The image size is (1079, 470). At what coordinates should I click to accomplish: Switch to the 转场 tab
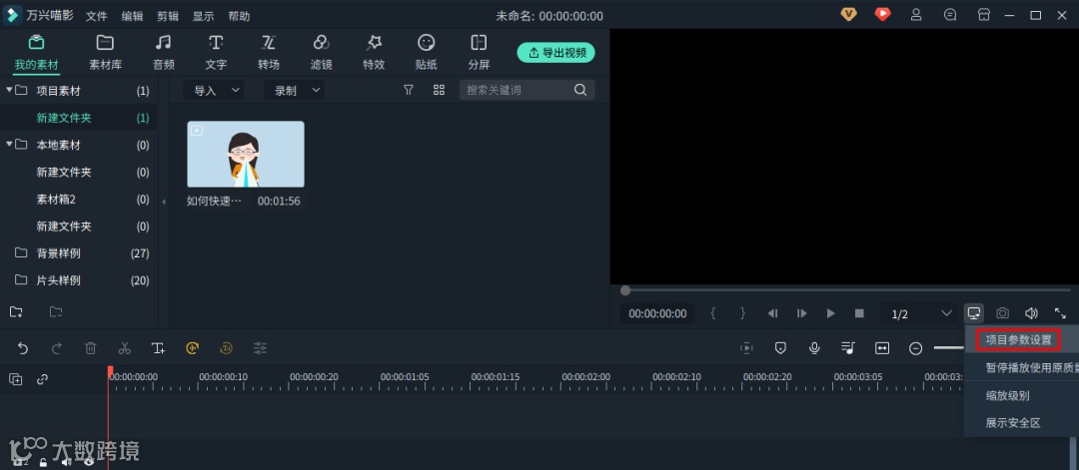click(x=269, y=52)
